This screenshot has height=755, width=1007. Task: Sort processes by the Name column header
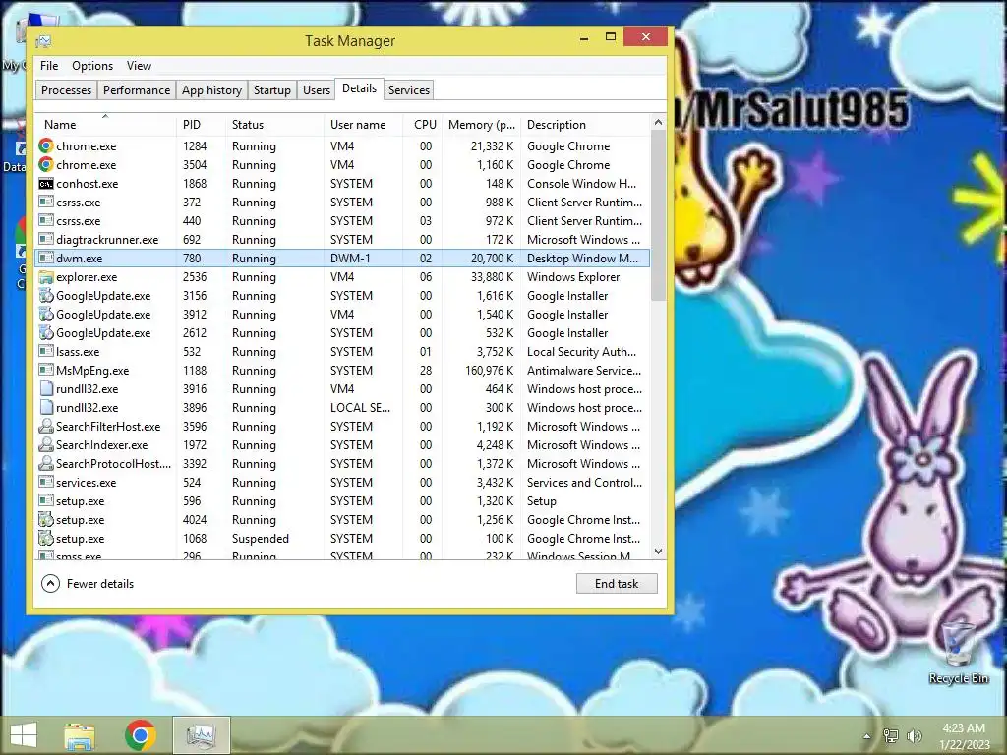tap(105, 125)
